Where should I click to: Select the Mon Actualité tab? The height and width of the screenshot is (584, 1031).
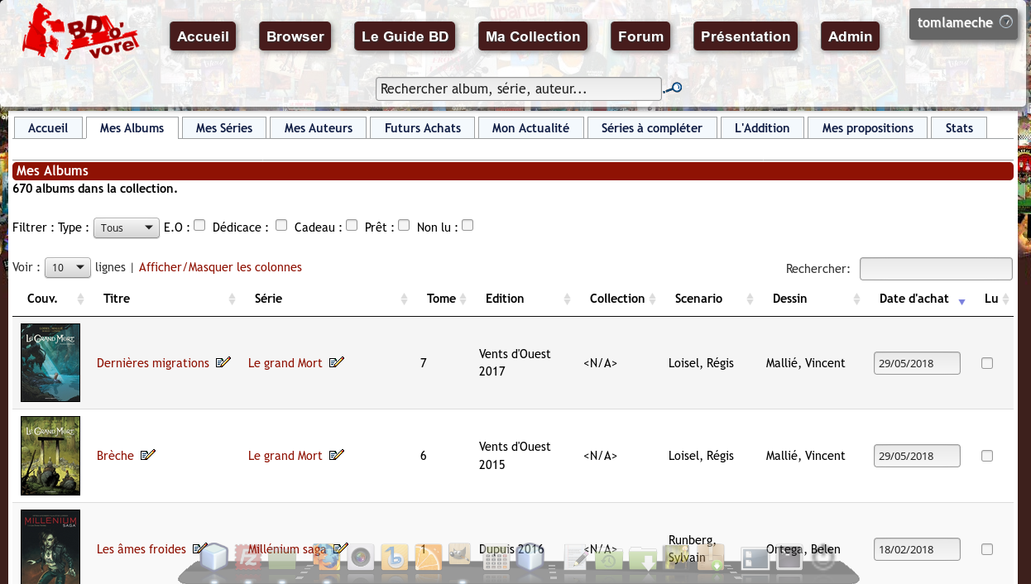pos(530,128)
